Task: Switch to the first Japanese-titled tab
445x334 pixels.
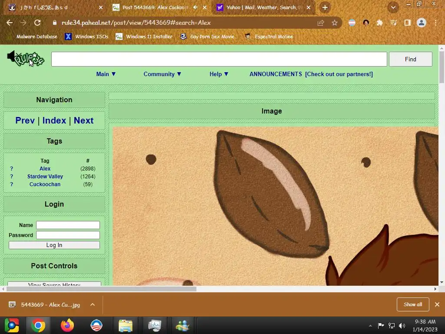Action: tap(55, 7)
